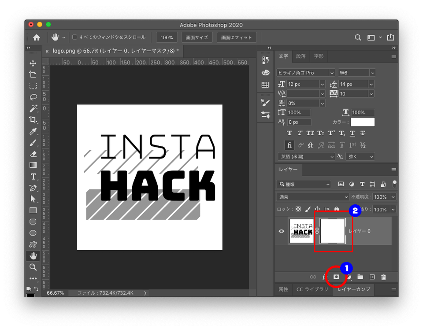Click the 画面サイズ button
The height and width of the screenshot is (329, 423).
pyautogui.click(x=197, y=37)
